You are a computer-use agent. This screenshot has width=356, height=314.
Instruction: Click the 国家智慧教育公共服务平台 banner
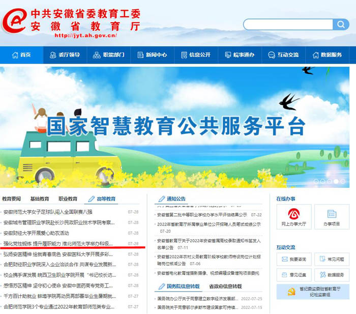pos(174,127)
